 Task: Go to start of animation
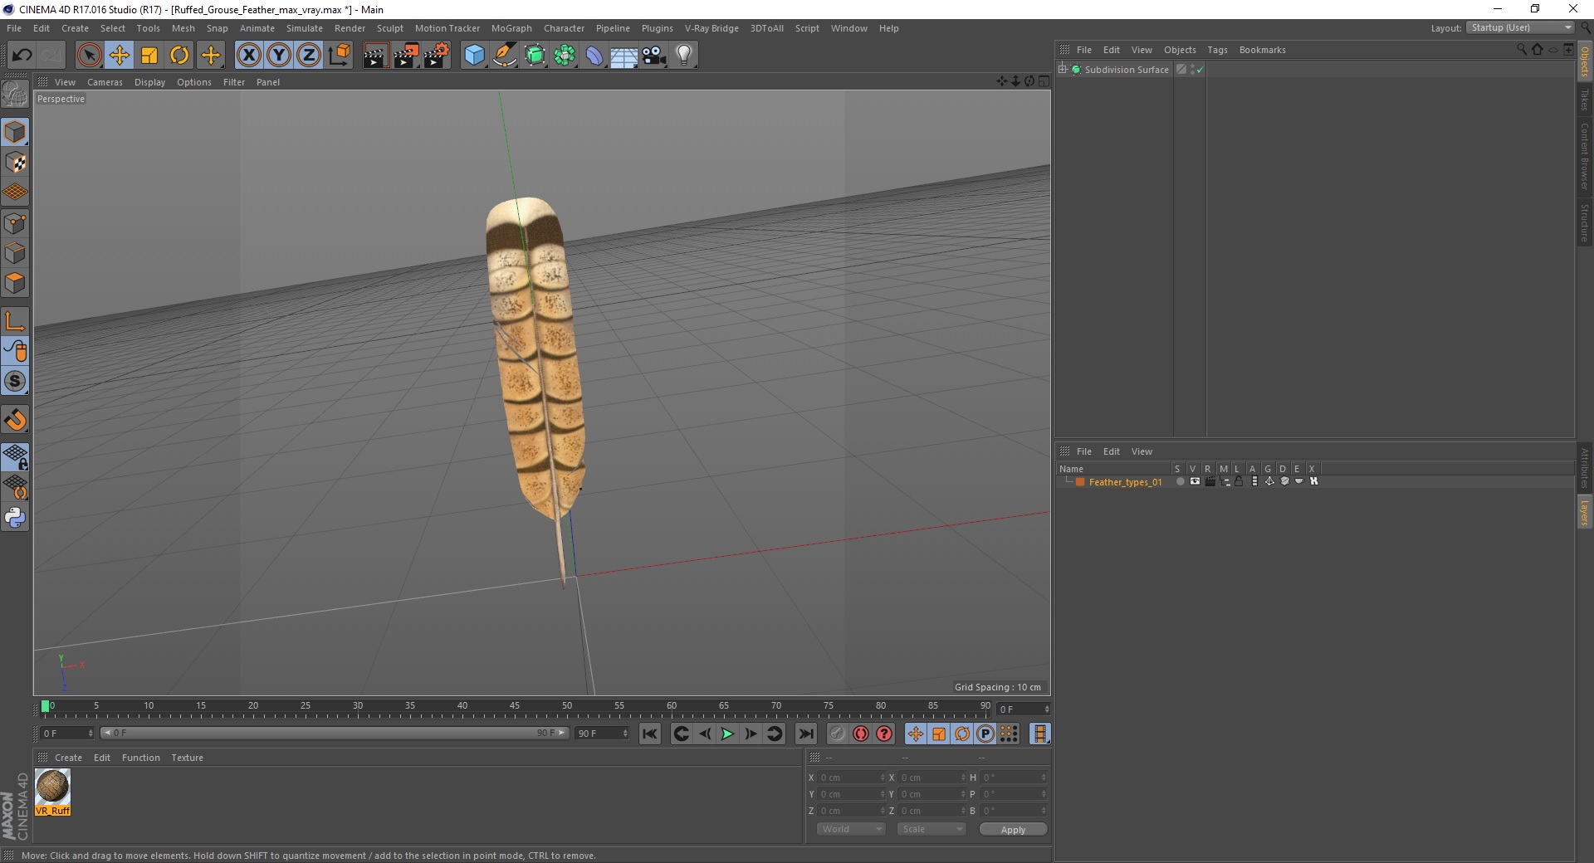click(650, 734)
